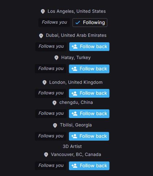This screenshot has height=176, width=153.
Task: Follow back the user from Hatay, Turkey
Action: 89,69
